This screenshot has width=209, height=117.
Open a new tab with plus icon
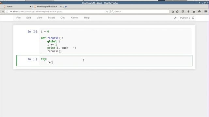click(x=66, y=6)
